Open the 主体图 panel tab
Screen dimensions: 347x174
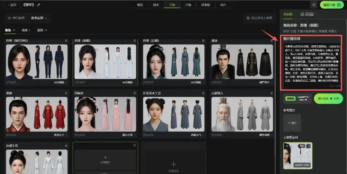click(288, 14)
